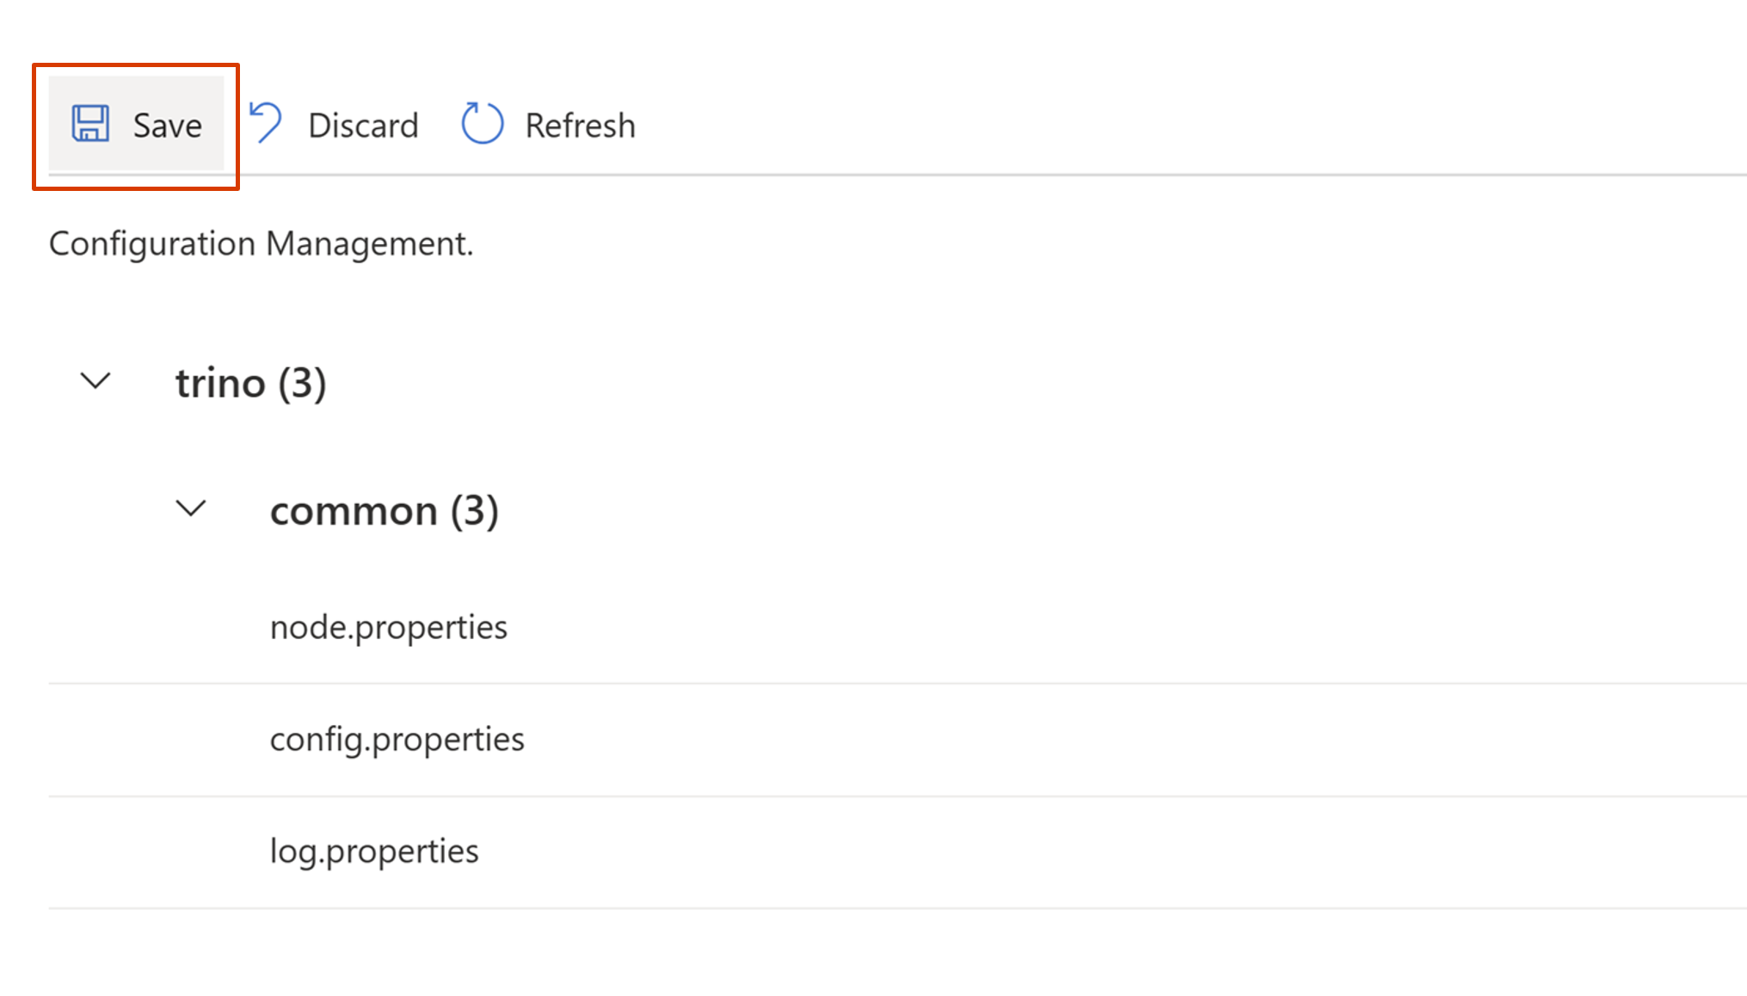This screenshot has width=1747, height=996.
Task: Click the digit 3 in common heading
Action: tap(475, 511)
